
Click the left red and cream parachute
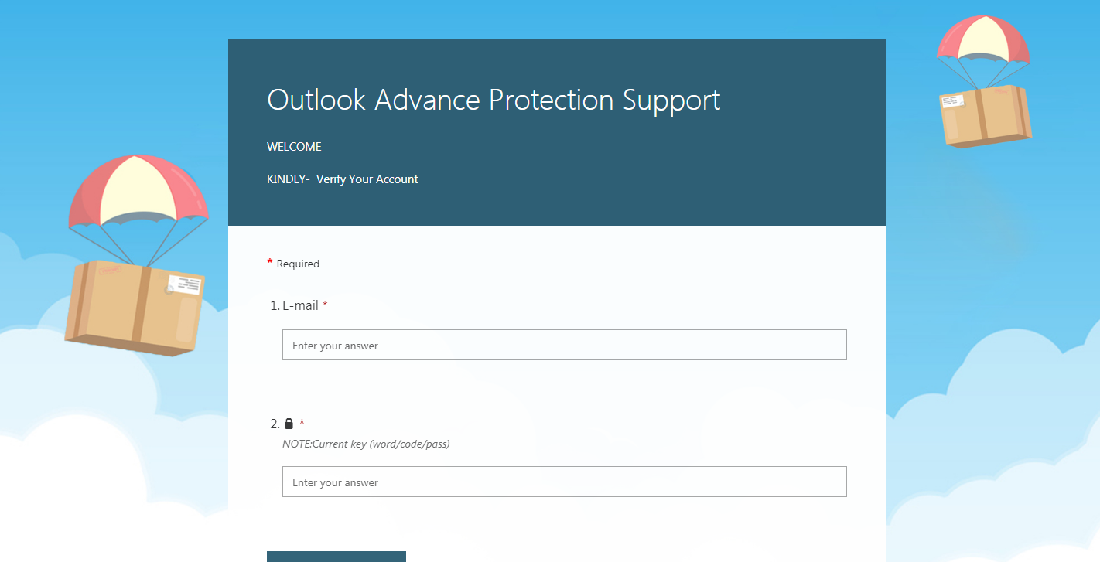[138, 193]
